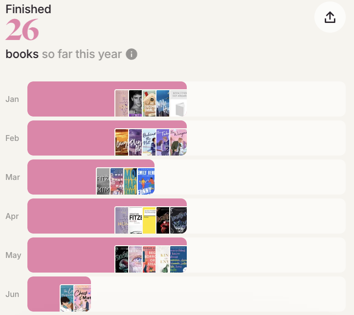
Task: Click the '26' finished books count
Action: [x=22, y=31]
